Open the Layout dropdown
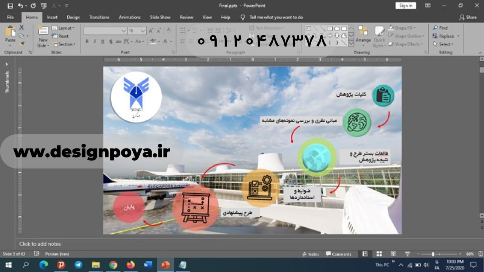484x272 pixels. (63, 28)
